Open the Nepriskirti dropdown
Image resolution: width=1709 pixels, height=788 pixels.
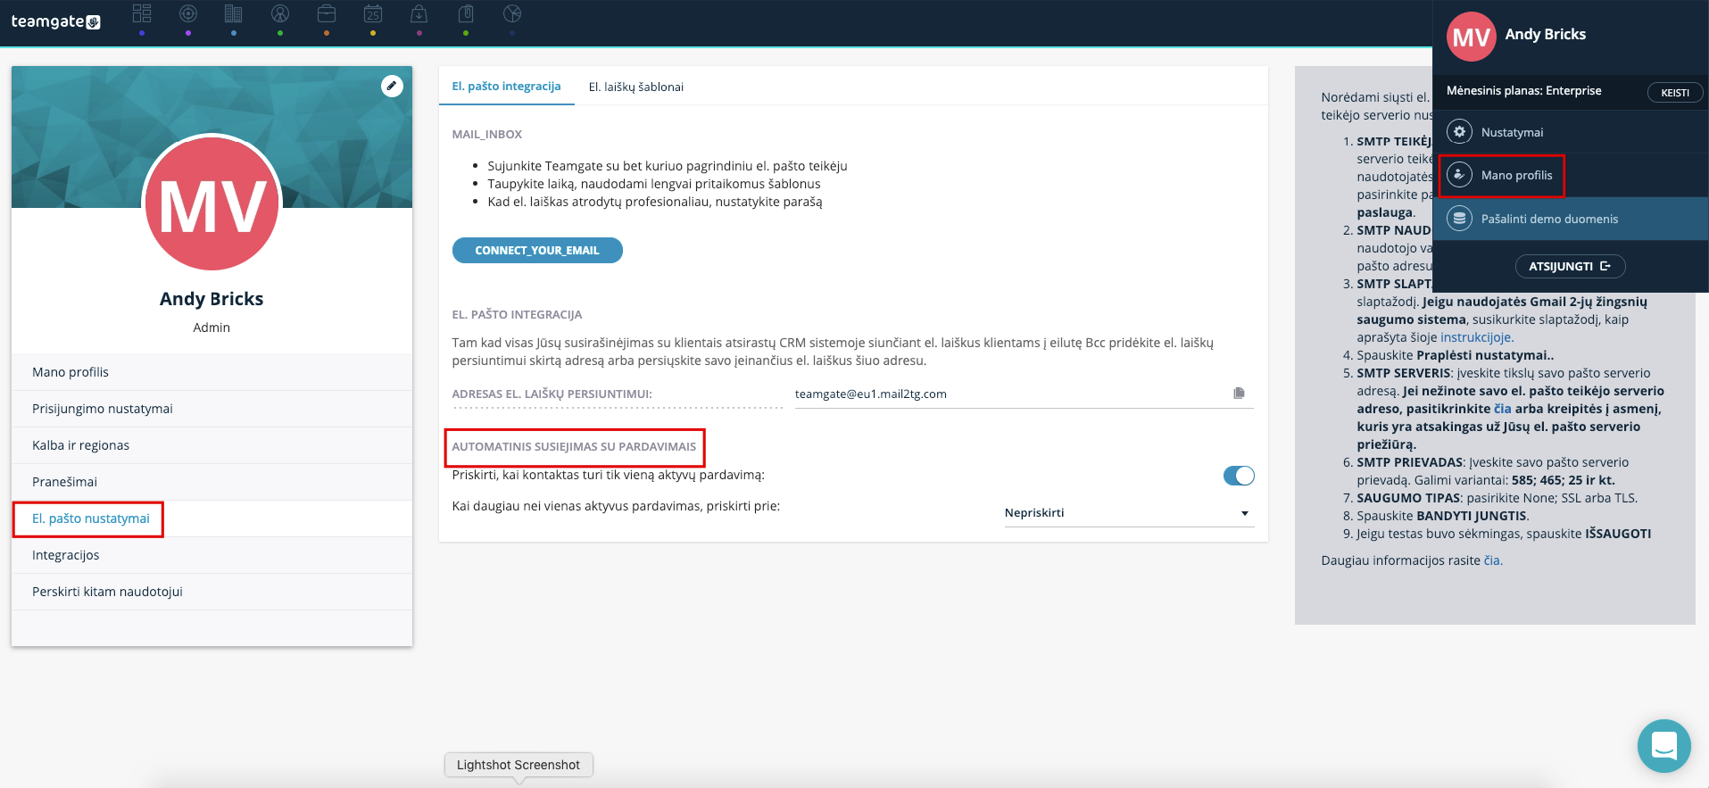pyautogui.click(x=1129, y=513)
